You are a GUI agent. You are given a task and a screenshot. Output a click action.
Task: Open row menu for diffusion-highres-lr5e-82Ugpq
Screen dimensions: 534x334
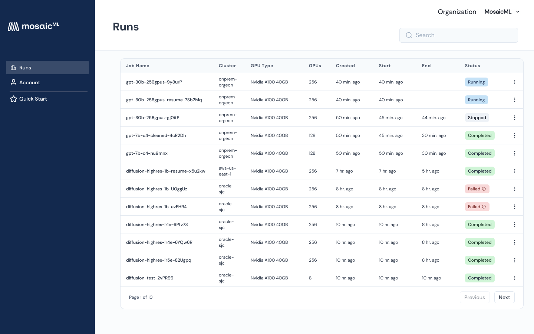click(x=515, y=260)
